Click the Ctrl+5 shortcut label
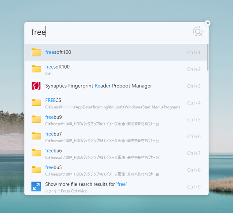This screenshot has width=233, height=213. coord(194,120)
